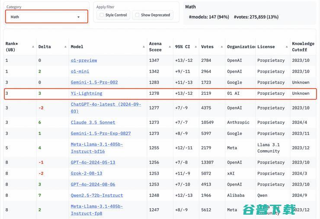Select Arena Score 1347 for o1-preview
320x219 pixels.
154,61
